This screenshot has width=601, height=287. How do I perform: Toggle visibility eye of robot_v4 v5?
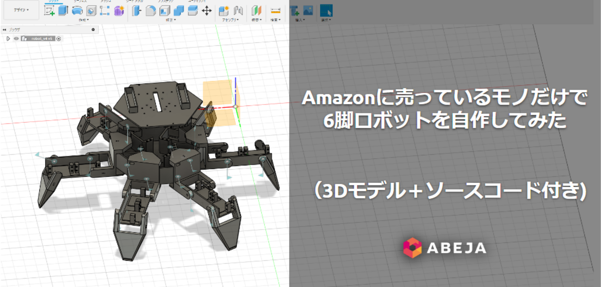(x=16, y=38)
